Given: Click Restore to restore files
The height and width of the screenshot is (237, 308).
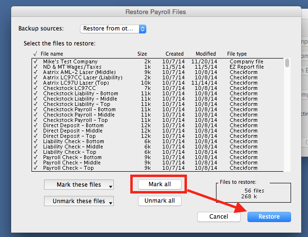Looking at the screenshot, I should pos(269,217).
